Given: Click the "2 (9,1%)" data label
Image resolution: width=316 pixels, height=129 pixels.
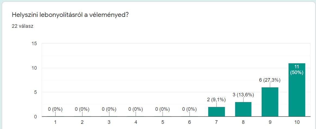Looking at the screenshot, I should 216,100.
